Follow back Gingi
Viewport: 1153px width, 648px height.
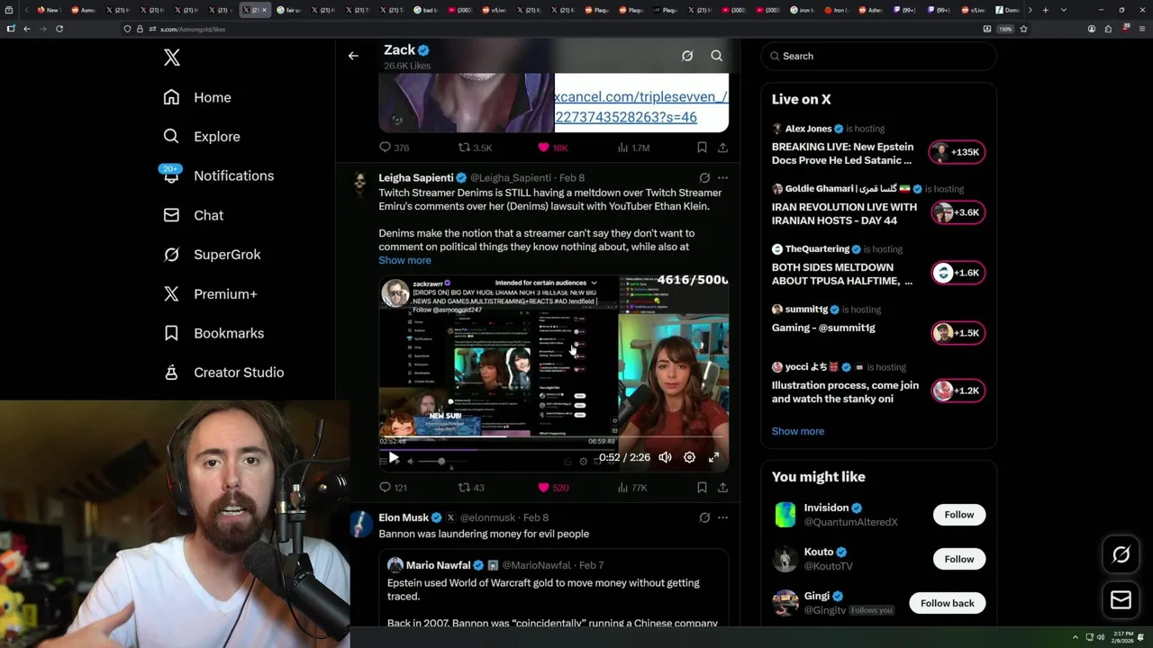(948, 603)
